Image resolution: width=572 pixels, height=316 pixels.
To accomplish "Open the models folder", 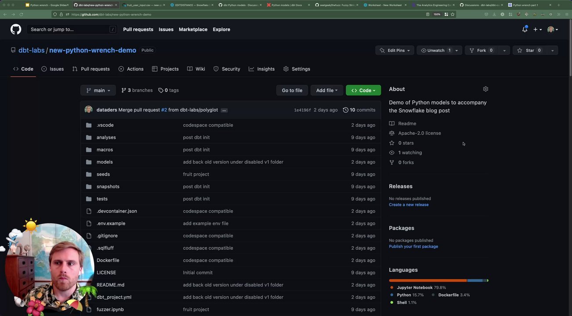I will coord(105,162).
